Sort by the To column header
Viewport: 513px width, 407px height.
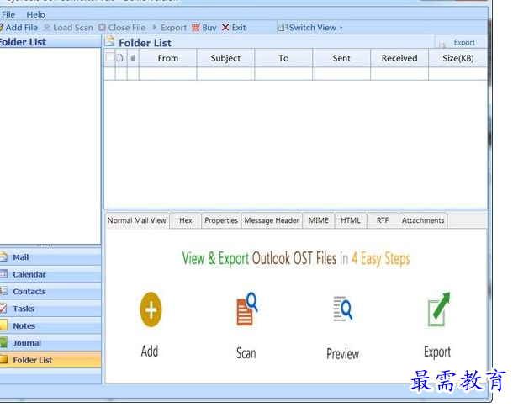(283, 58)
